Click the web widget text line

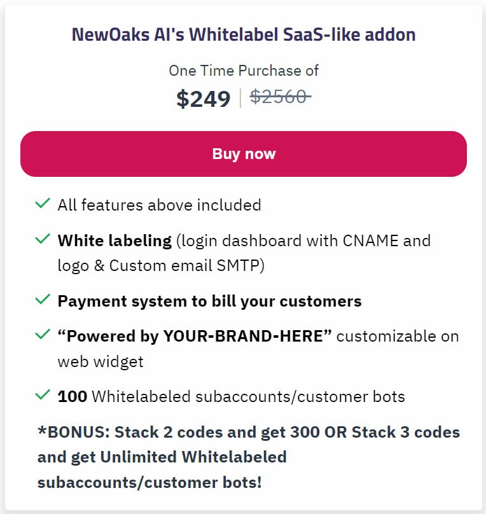coord(101,362)
